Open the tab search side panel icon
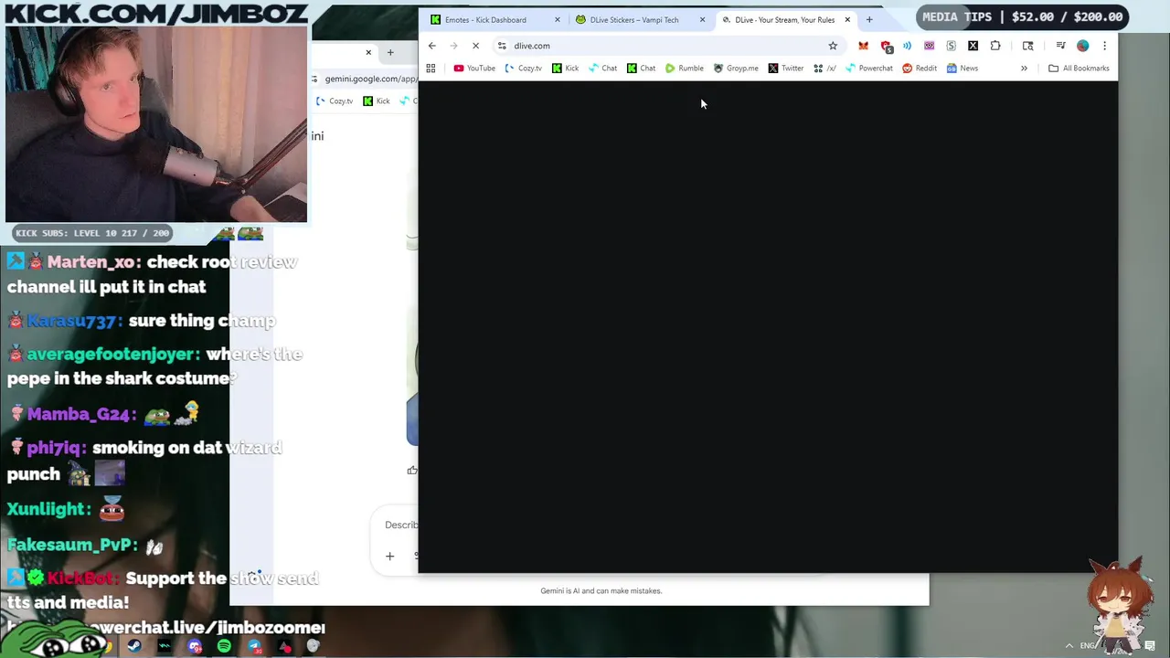Image resolution: width=1170 pixels, height=658 pixels. (1027, 46)
